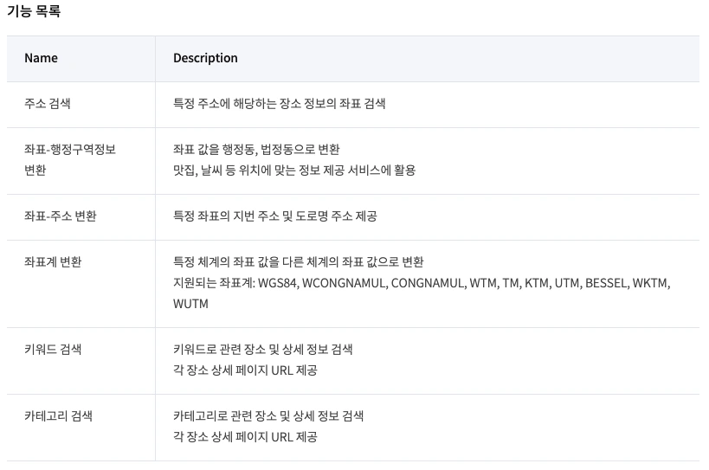The height and width of the screenshot is (470, 709).
Task: Click the 키워드로 관련 장소 description line
Action: click(x=262, y=350)
